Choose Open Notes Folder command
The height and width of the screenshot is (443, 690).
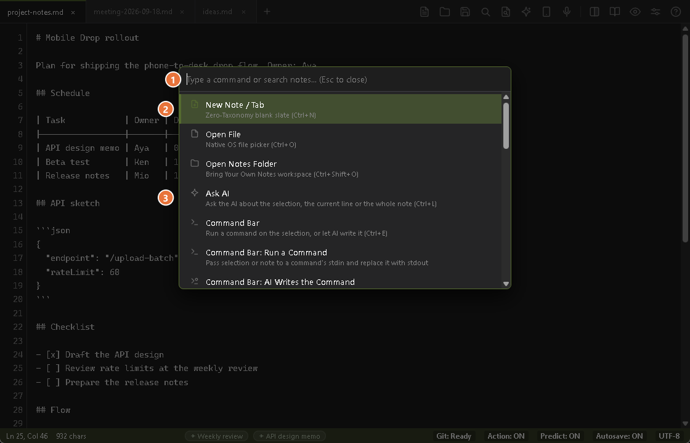point(340,168)
